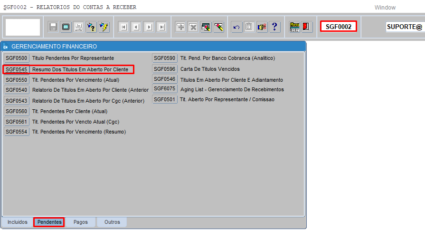Click the delete record X icon
The width and height of the screenshot is (425, 230).
click(193, 27)
